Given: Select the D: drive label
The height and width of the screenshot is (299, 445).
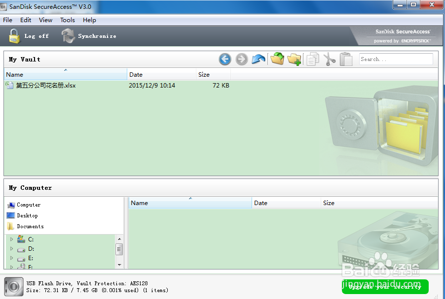Looking at the screenshot, I should 31,249.
